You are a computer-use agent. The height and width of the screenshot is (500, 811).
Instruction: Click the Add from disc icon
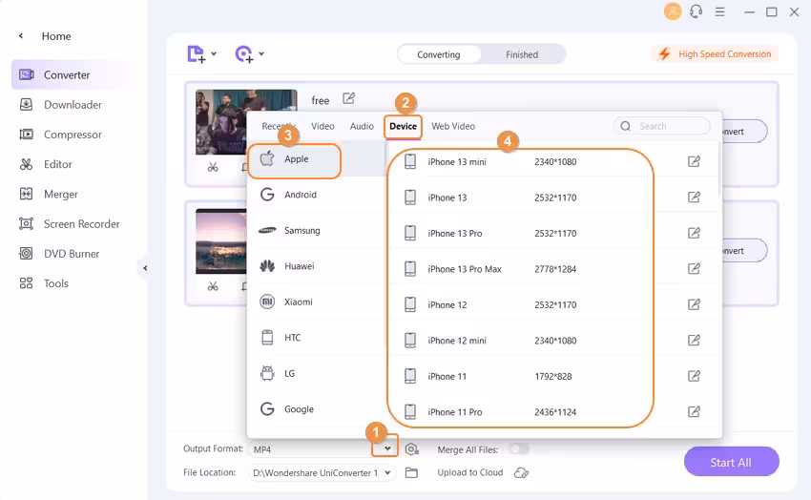243,53
